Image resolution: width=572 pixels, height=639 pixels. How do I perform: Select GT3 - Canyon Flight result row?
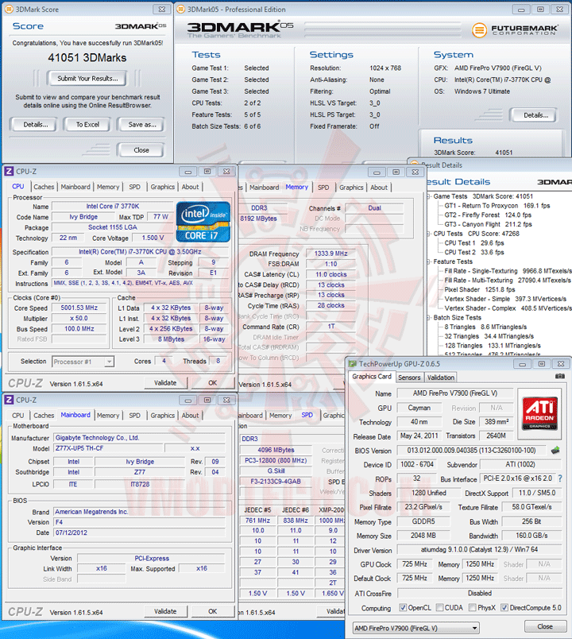(x=488, y=225)
